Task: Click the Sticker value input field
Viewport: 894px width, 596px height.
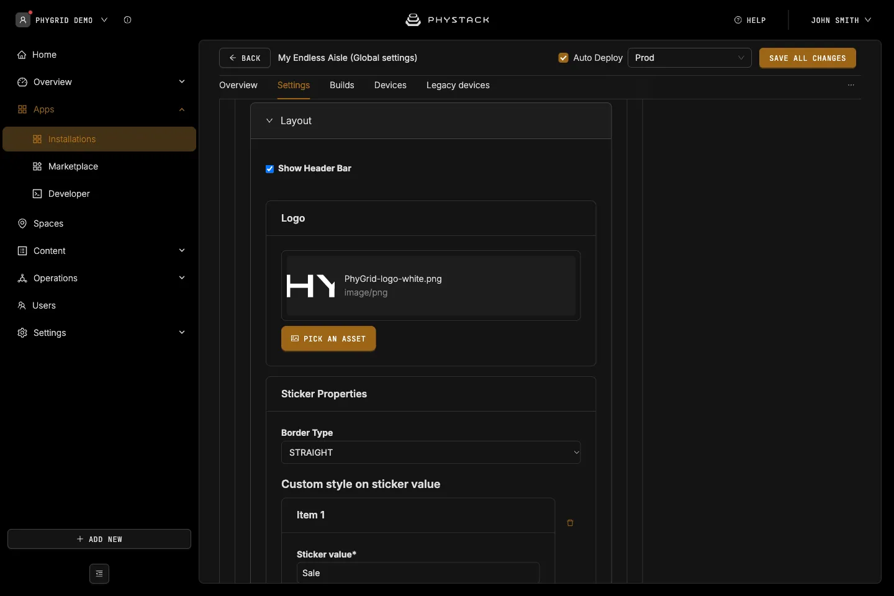Action: [x=418, y=573]
